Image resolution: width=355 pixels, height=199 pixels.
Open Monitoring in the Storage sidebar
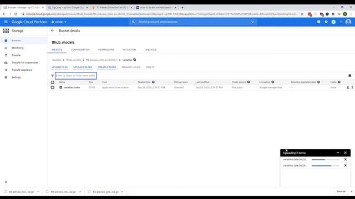tap(17, 48)
